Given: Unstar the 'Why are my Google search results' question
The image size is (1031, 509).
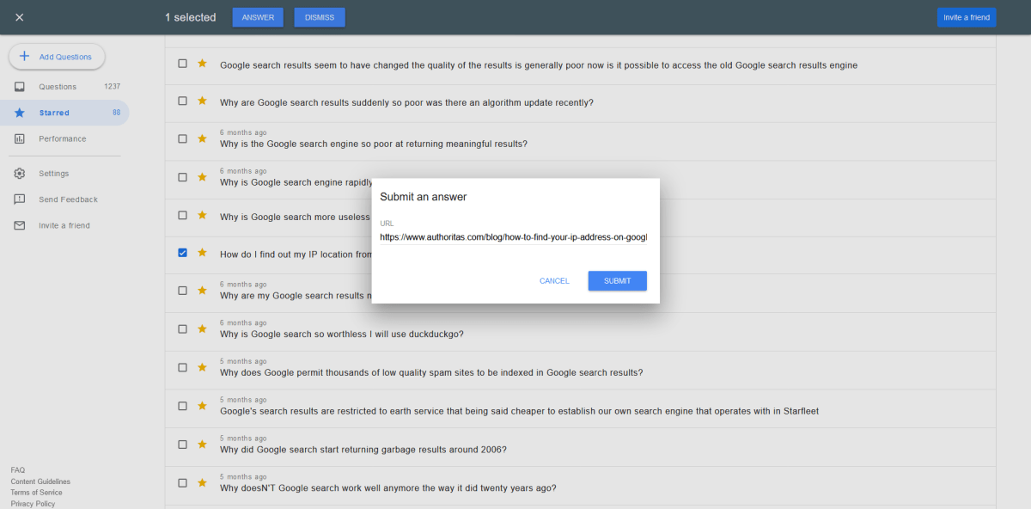Looking at the screenshot, I should click(202, 291).
